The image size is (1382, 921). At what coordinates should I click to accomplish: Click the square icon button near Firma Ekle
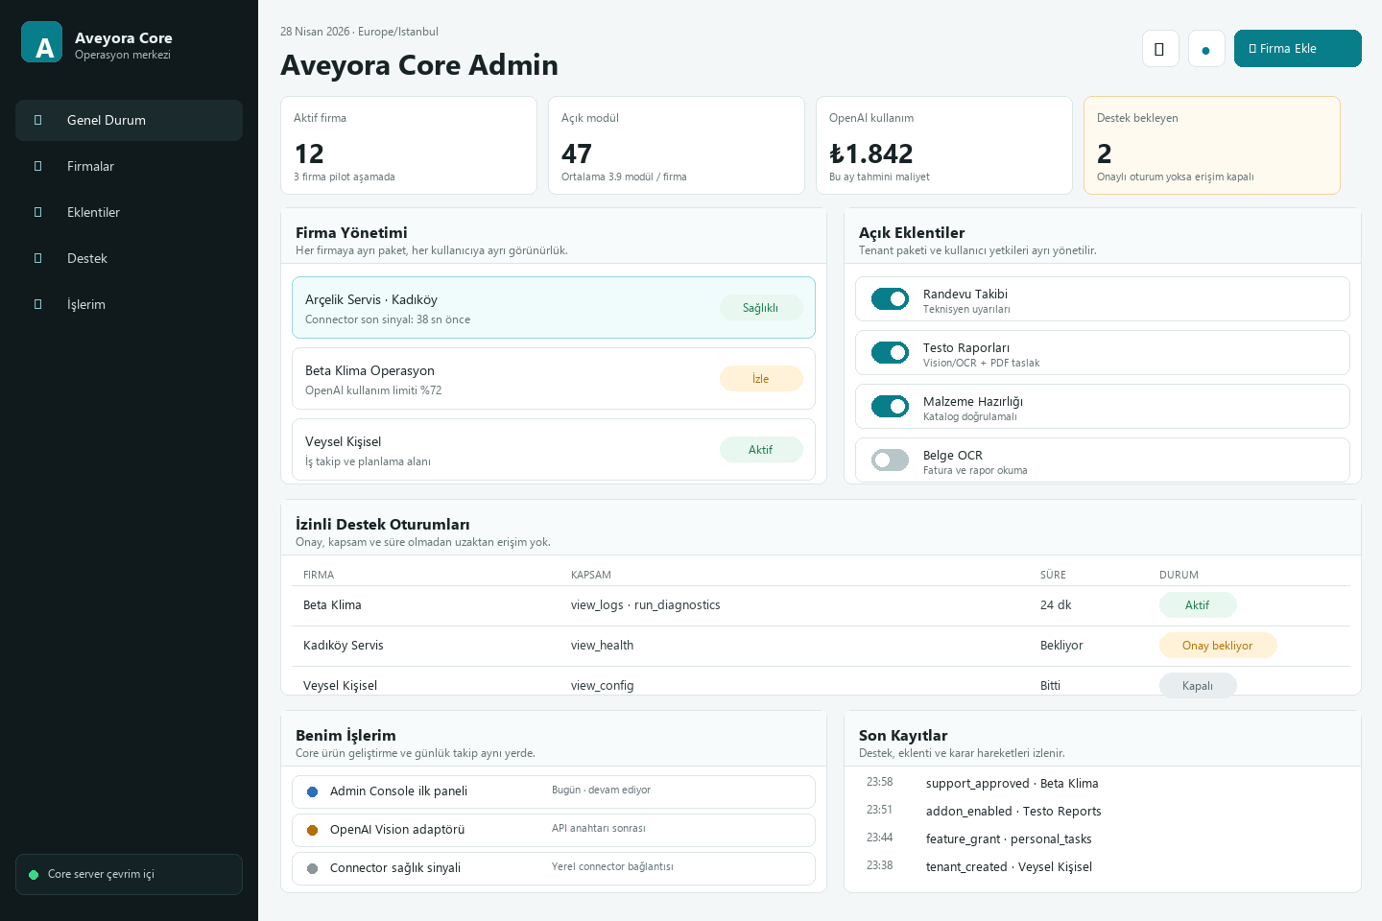1159,49
